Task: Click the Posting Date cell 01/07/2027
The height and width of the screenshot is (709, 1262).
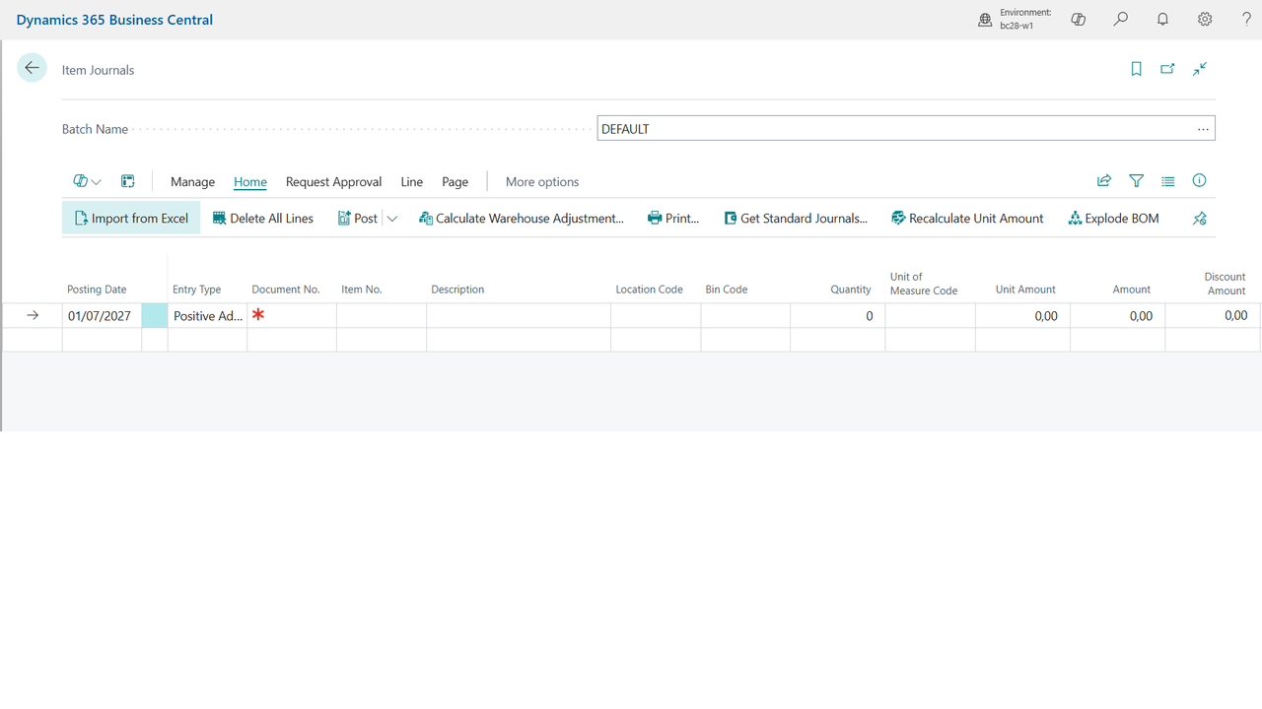Action: pyautogui.click(x=102, y=316)
